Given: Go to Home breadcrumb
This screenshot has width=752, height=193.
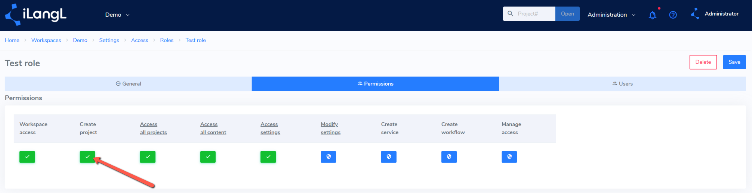Looking at the screenshot, I should [12, 40].
